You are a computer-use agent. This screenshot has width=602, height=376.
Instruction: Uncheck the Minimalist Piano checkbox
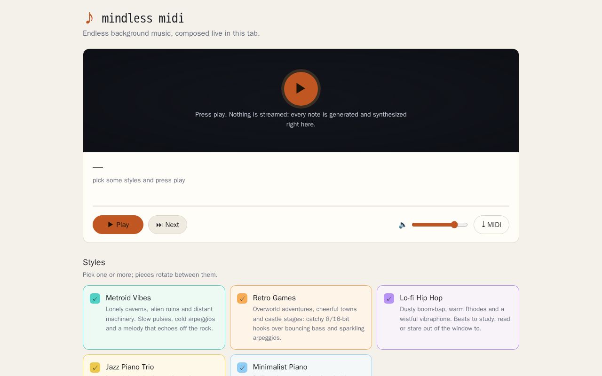pyautogui.click(x=242, y=368)
